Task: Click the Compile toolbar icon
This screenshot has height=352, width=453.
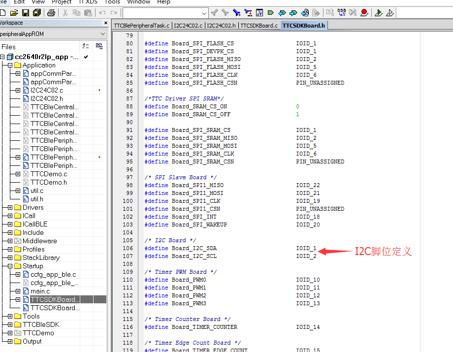Action: (x=330, y=13)
